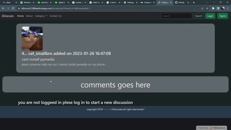The width and height of the screenshot is (231, 130).
Task: Go back to the previous page
Action: (x=3, y=8)
